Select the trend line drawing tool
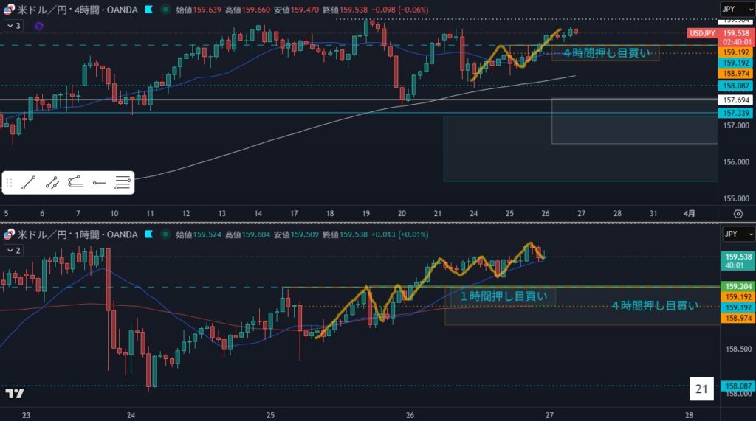 [x=29, y=182]
